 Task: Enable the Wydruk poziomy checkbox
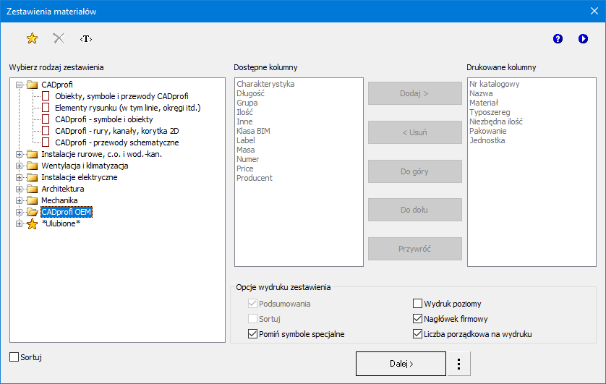pyautogui.click(x=418, y=304)
